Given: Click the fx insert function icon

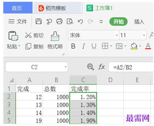Looking at the screenshot, I should coord(101,67).
